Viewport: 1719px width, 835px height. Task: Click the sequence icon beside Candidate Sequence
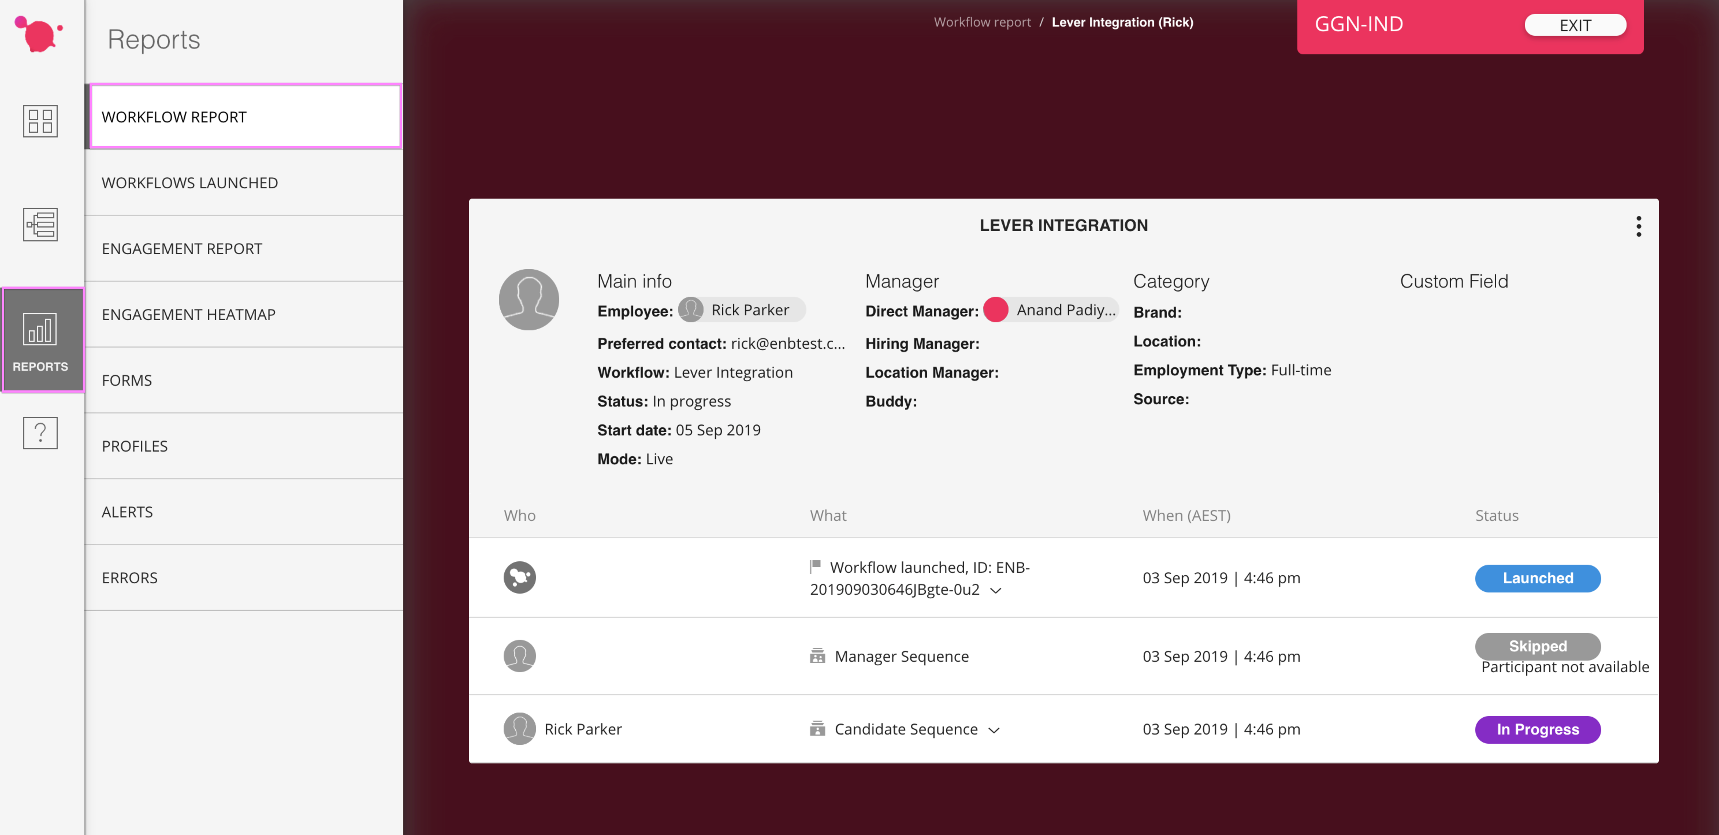[817, 729]
